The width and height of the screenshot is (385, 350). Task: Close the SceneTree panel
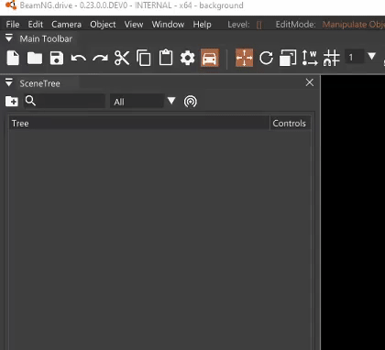pos(310,82)
